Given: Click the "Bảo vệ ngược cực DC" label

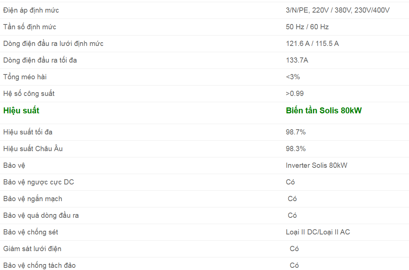Looking at the screenshot, I should click(39, 182).
